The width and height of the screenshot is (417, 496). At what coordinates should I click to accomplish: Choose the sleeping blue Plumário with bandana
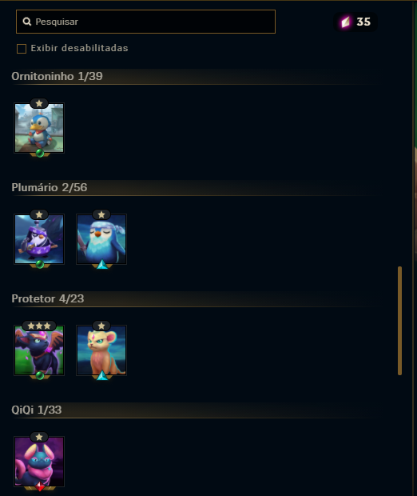click(x=101, y=239)
